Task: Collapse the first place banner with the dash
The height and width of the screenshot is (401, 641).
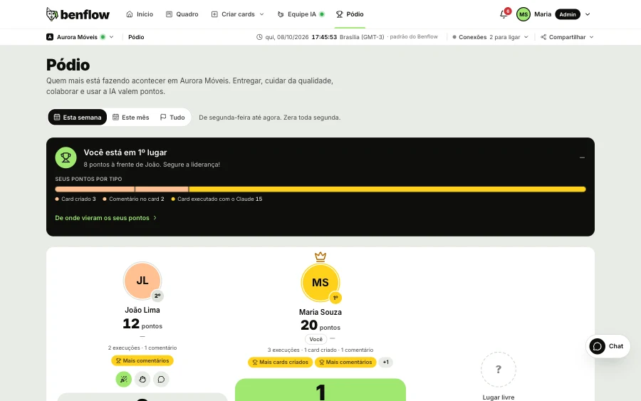Action: (x=582, y=157)
